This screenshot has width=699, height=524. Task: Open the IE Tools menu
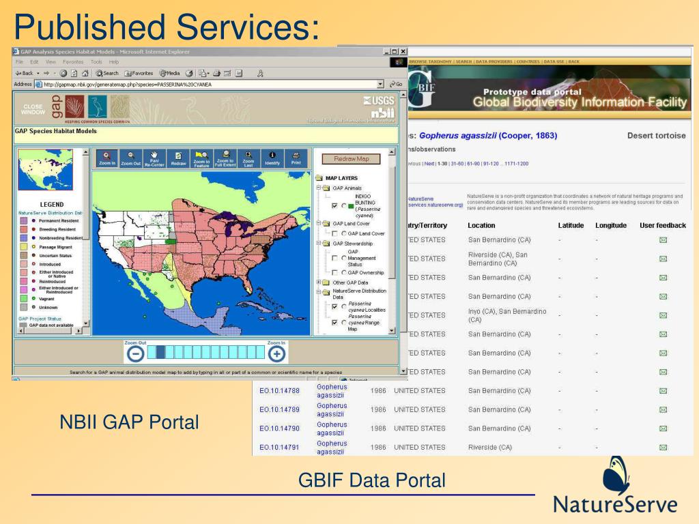tap(96, 62)
